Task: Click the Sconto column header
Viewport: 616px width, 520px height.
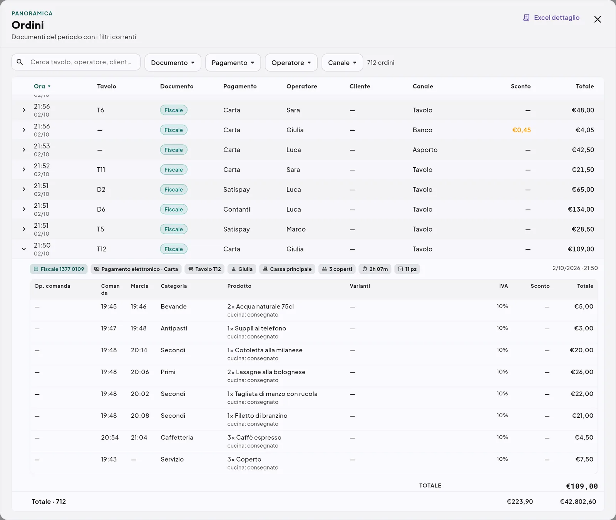Action: pos(521,86)
